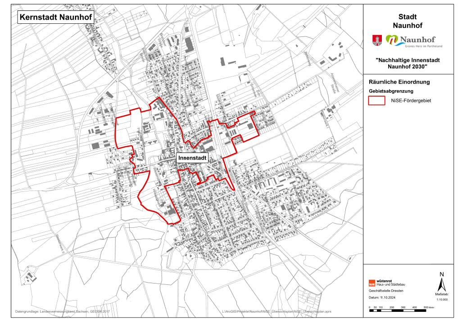Click the "Grünes Herz im Partheland" tagline
The width and height of the screenshot is (462, 319).
[x=424, y=46]
